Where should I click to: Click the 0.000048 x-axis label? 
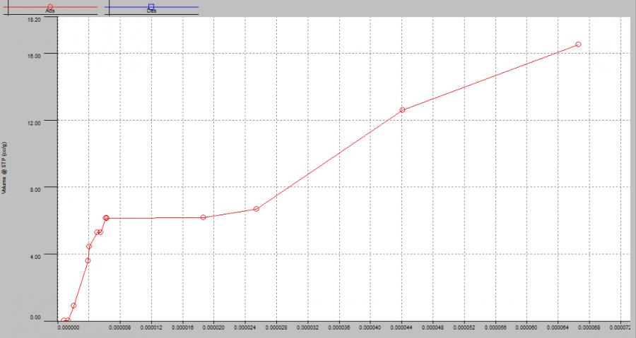(x=433, y=327)
